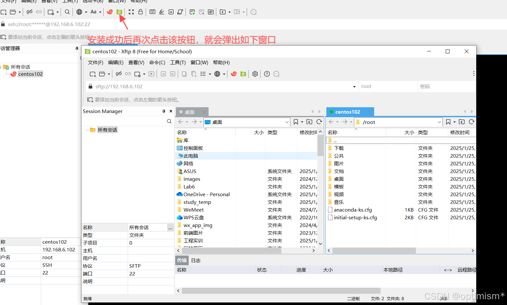The image size is (507, 305).
Task: Select anaconda-ks.cfg in remote pane
Action: tap(353, 210)
